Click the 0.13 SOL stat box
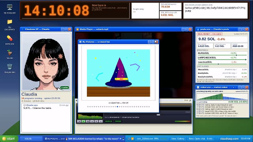Viewport: 253px width, 142px height. tap(222, 46)
